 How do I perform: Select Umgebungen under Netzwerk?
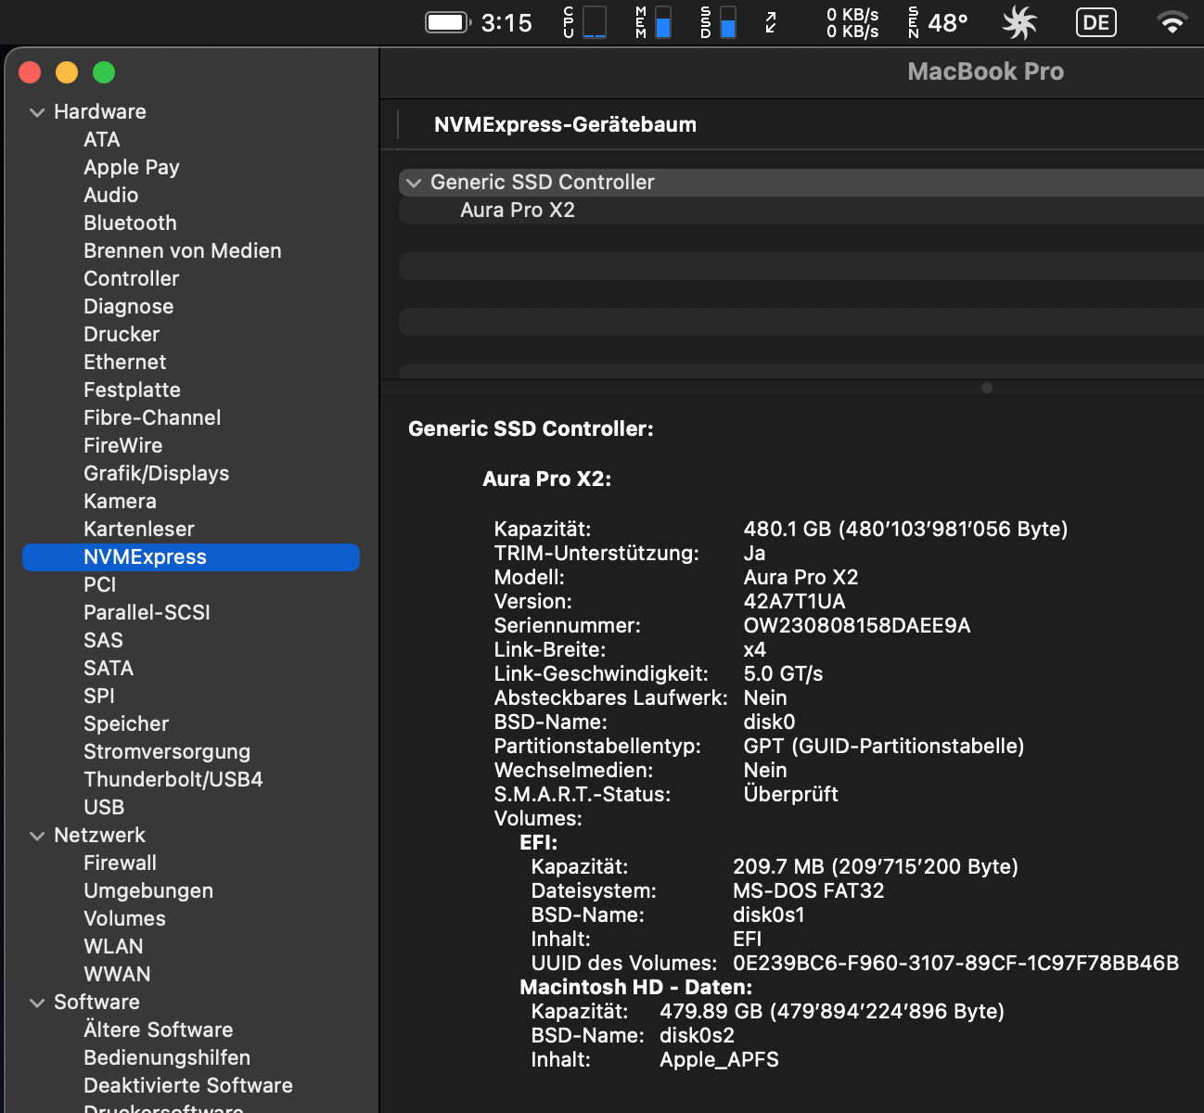pyautogui.click(x=148, y=890)
